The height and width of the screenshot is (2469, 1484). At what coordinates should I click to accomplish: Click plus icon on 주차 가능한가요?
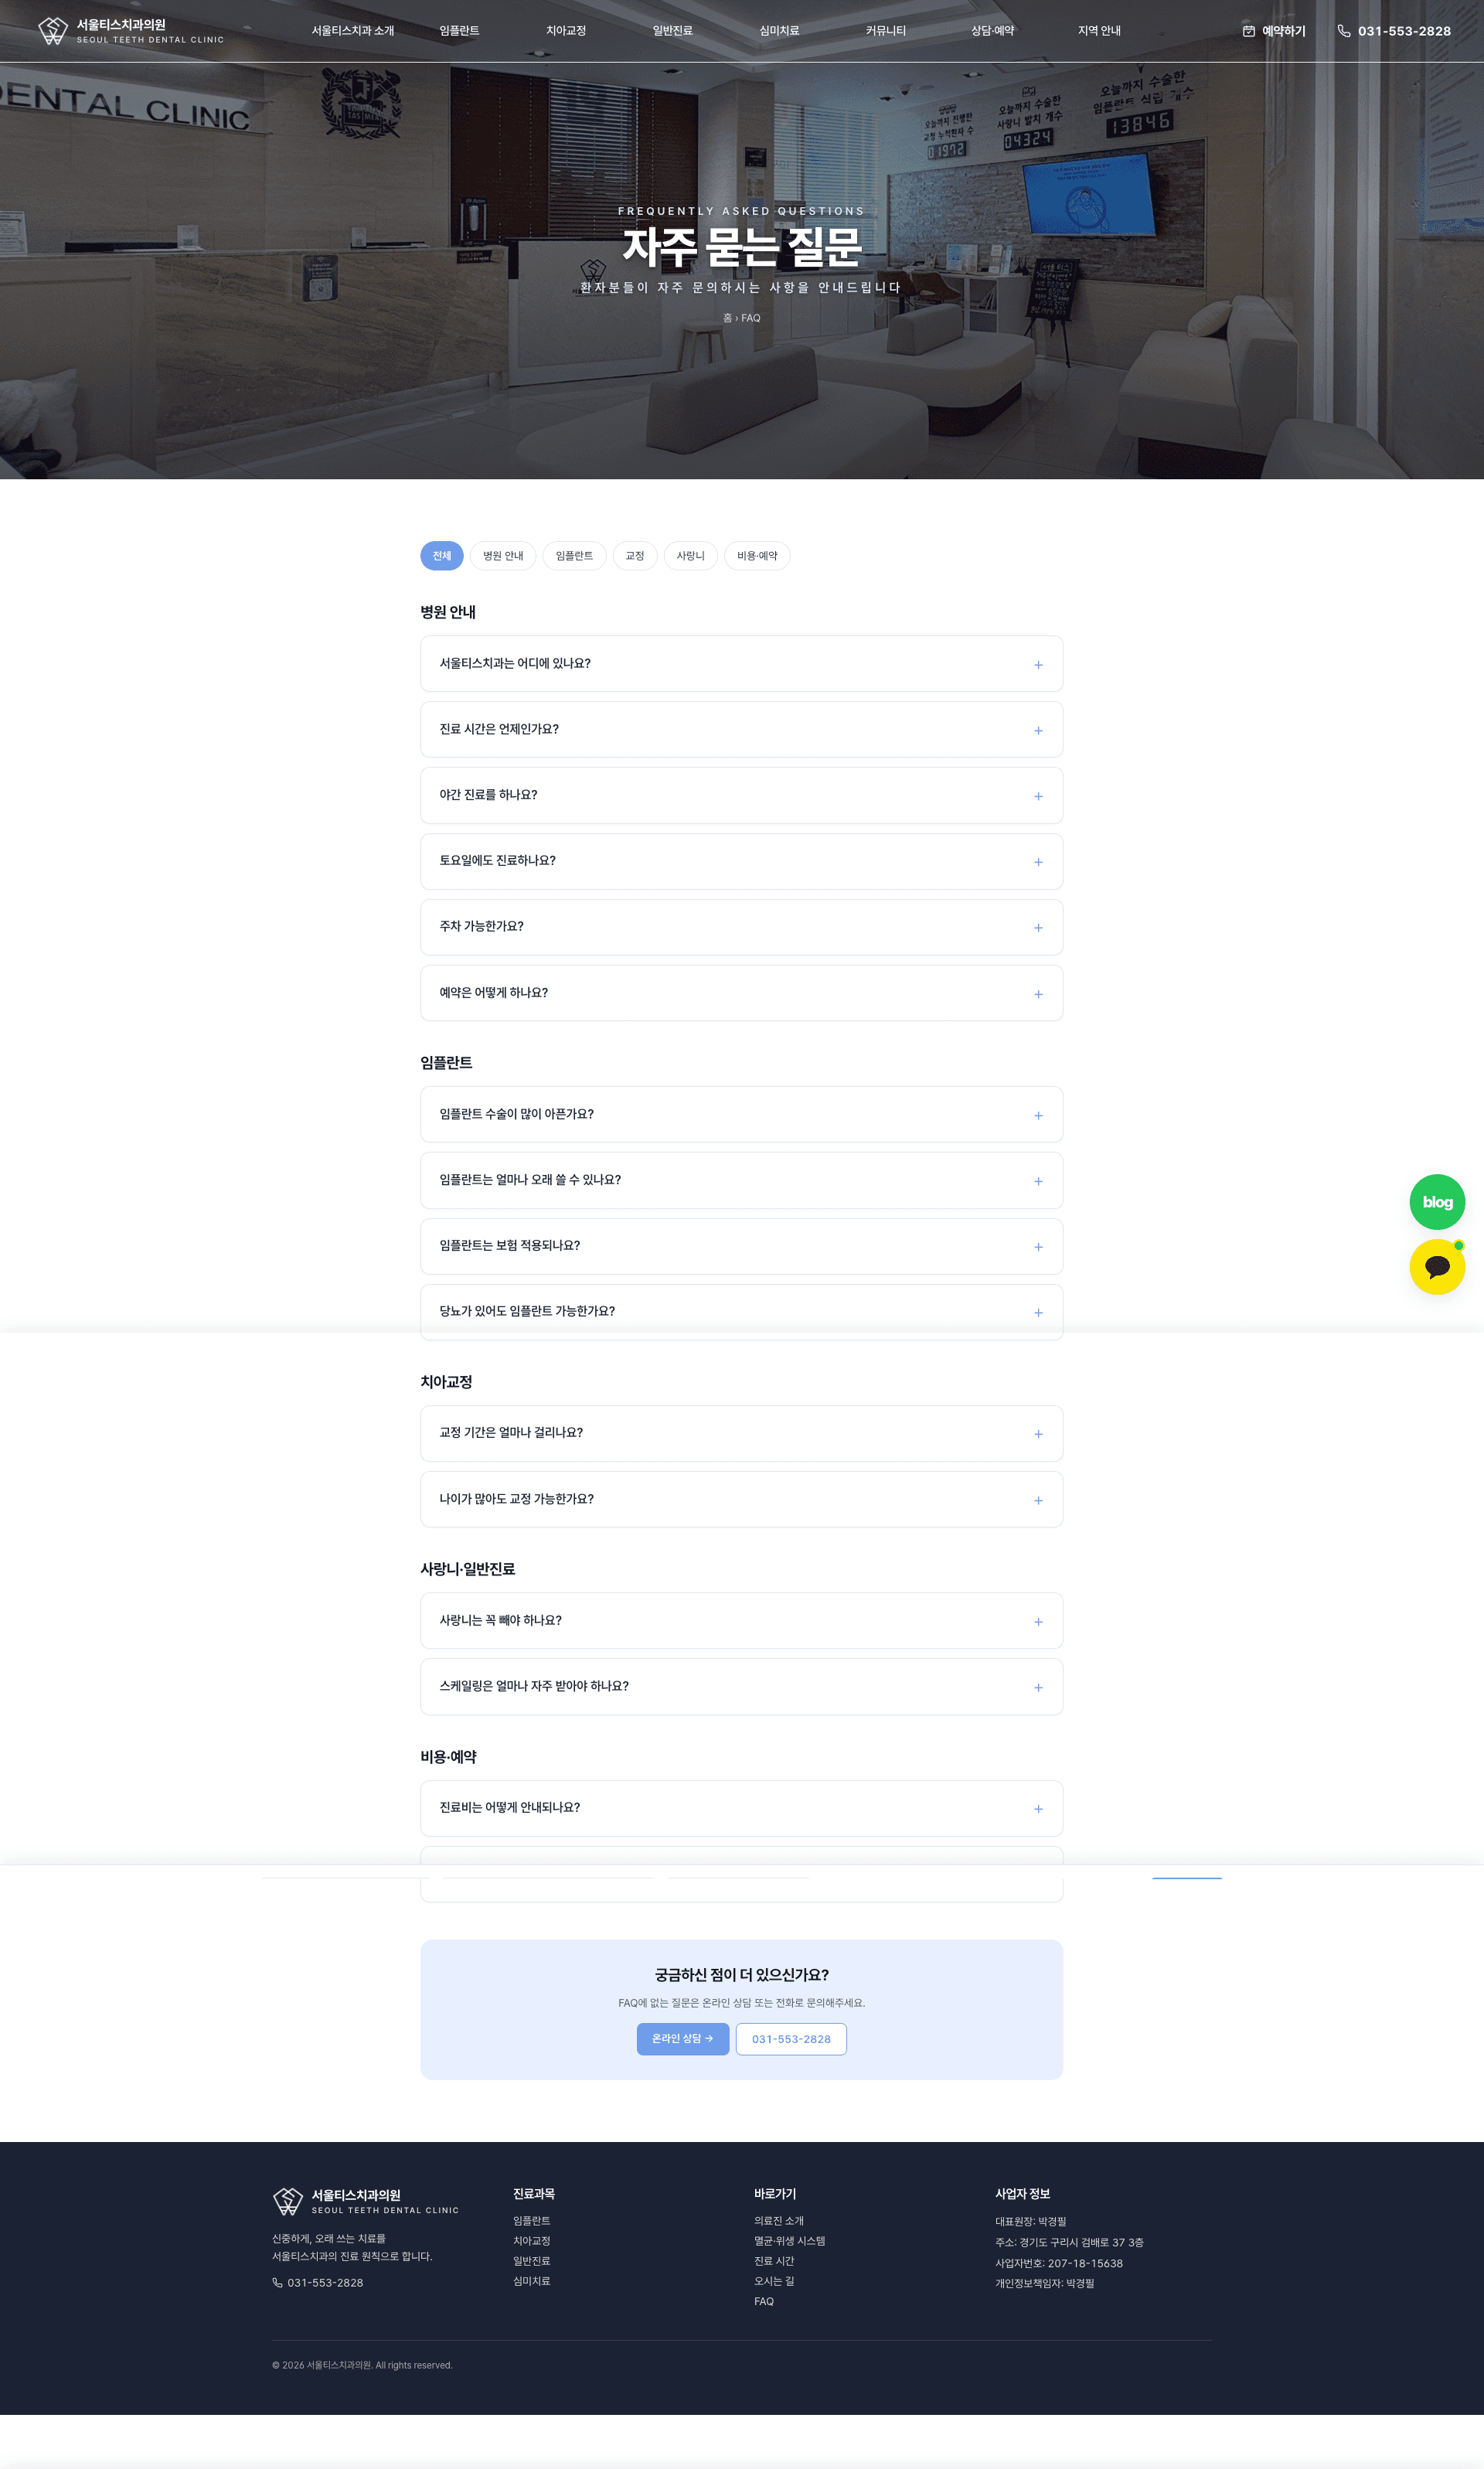[1038, 928]
